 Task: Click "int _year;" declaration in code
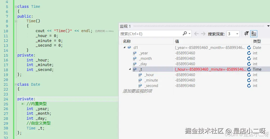click(38, 109)
